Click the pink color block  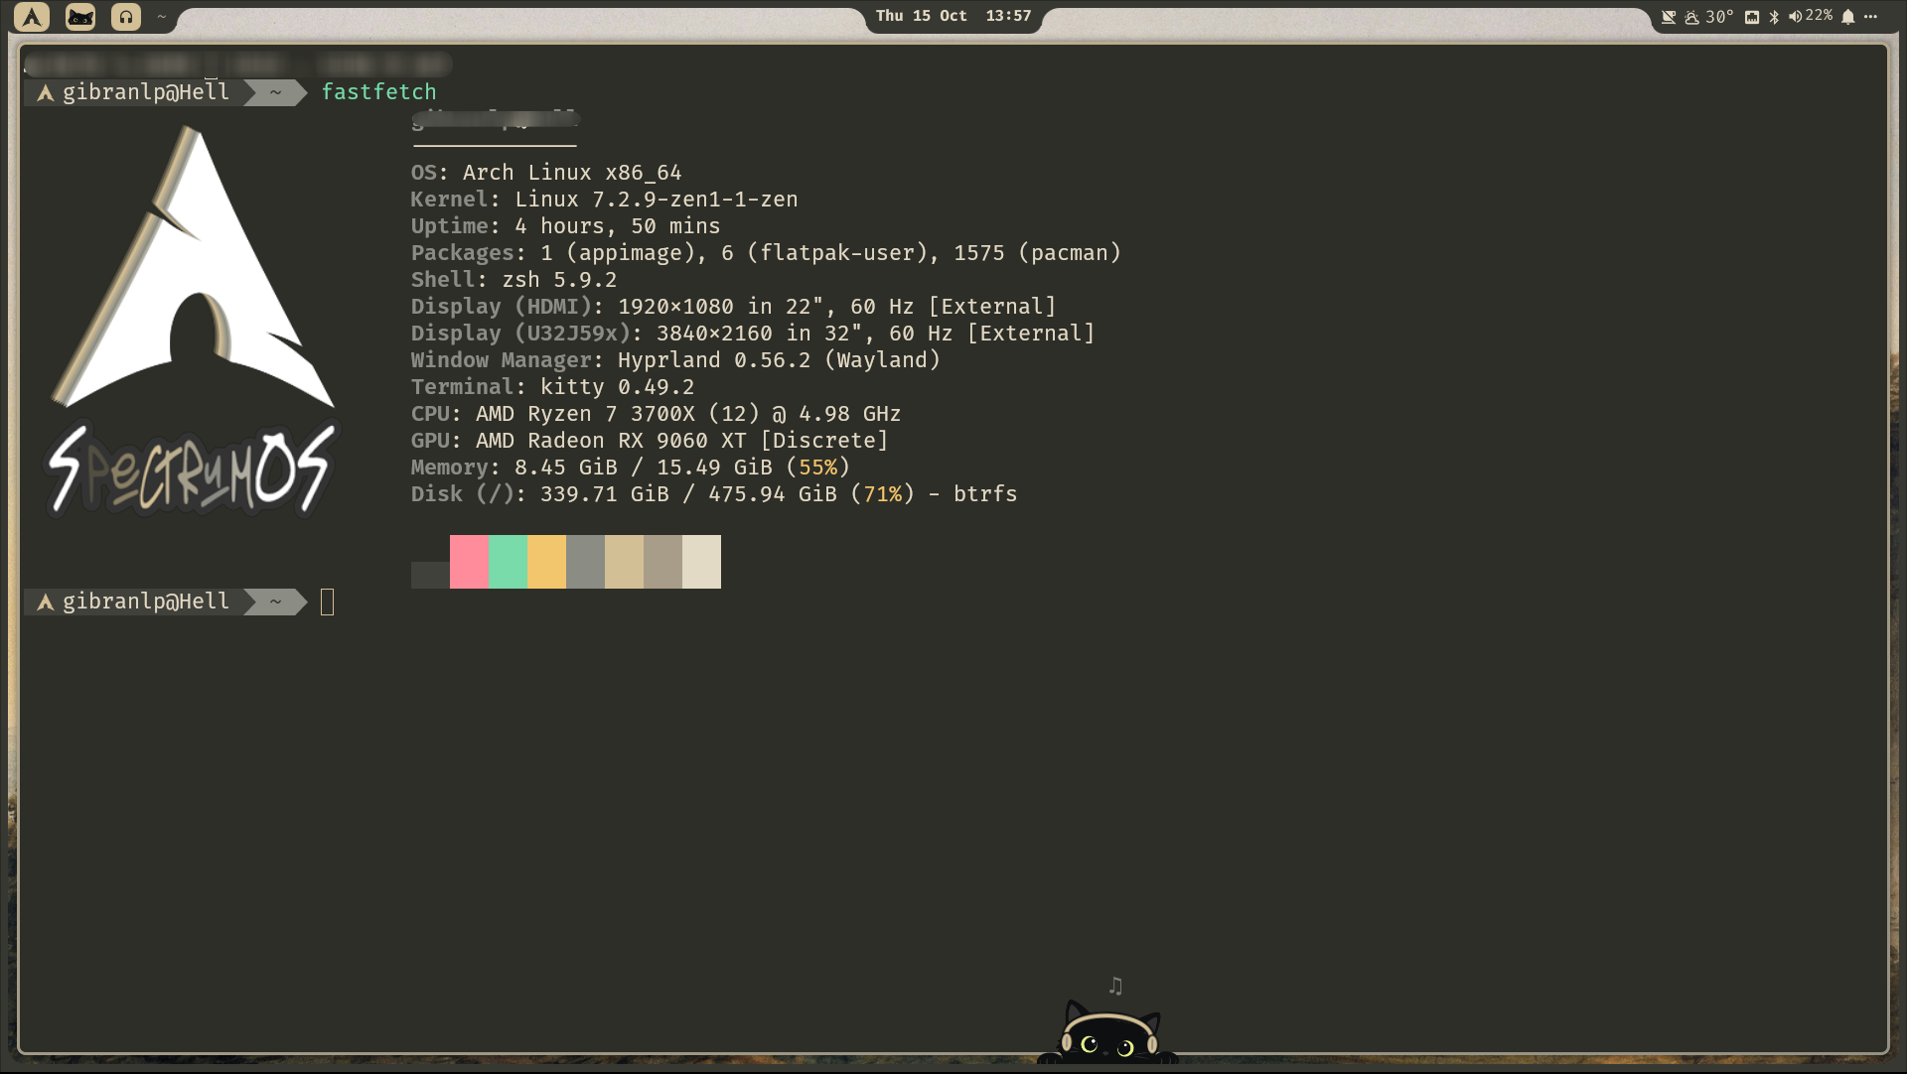(469, 562)
